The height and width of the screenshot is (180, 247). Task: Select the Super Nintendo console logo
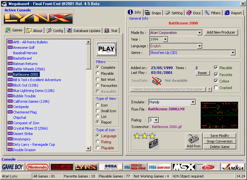62,167
